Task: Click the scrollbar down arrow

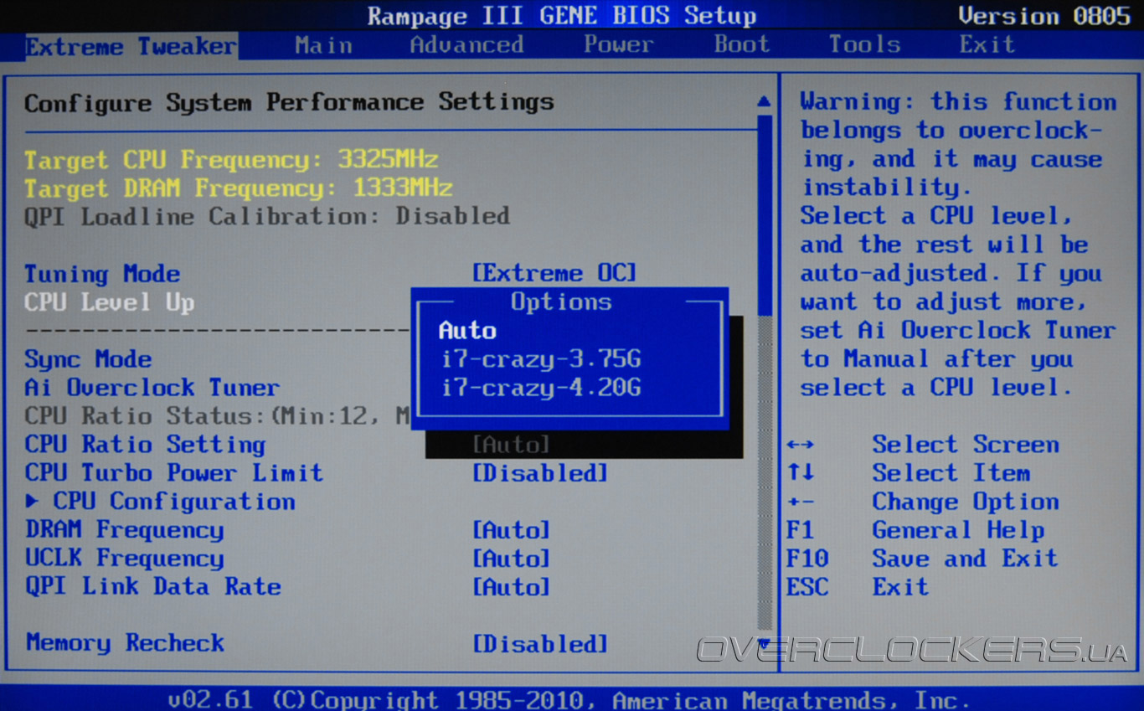Action: pos(764,643)
